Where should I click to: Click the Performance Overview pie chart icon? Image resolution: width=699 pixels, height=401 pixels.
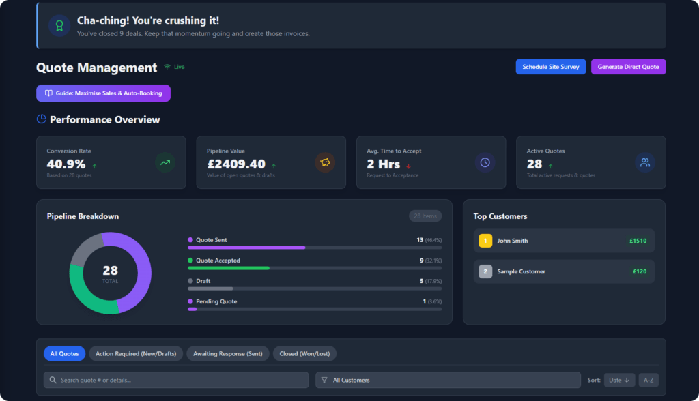[x=42, y=119]
